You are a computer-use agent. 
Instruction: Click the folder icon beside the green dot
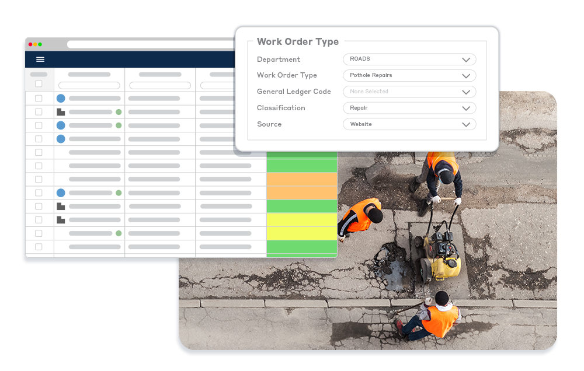[61, 111]
